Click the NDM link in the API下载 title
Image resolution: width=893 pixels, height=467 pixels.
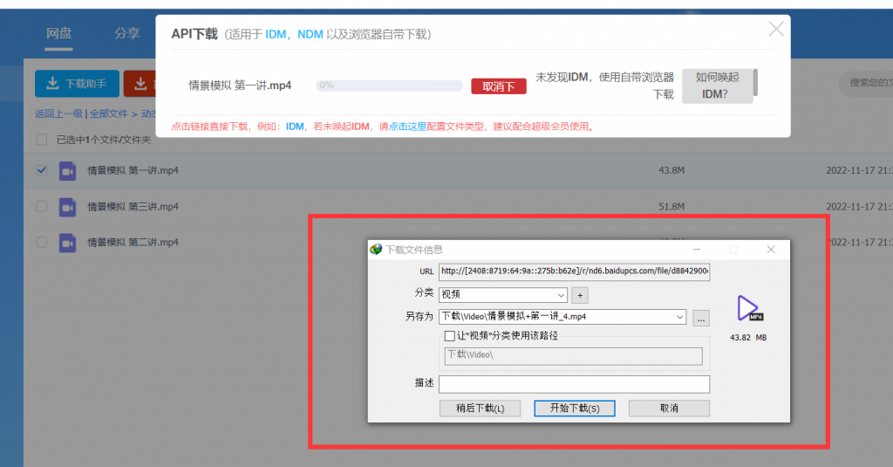point(310,34)
